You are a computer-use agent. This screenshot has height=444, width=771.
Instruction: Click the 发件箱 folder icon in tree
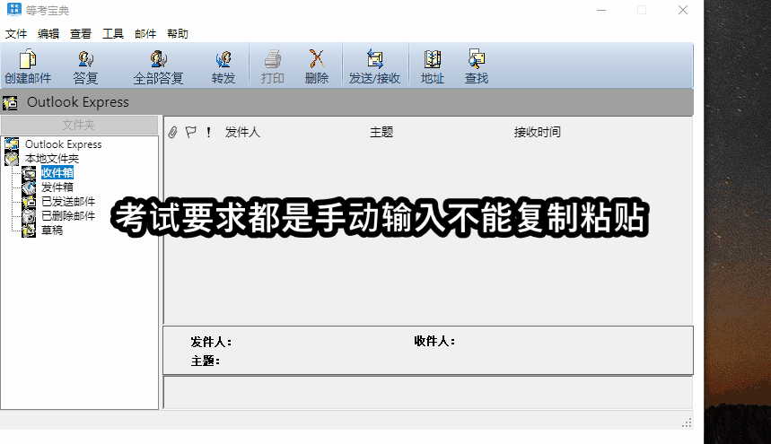[x=29, y=187]
